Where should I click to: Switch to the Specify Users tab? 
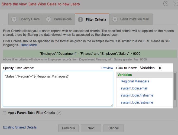[x=26, y=19]
